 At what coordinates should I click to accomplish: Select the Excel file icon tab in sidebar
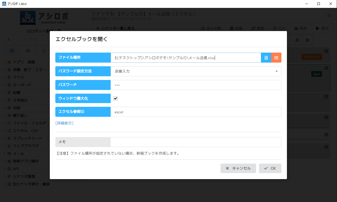coord(44,50)
